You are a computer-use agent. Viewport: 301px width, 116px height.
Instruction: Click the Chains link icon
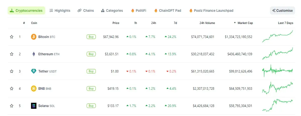[80, 10]
